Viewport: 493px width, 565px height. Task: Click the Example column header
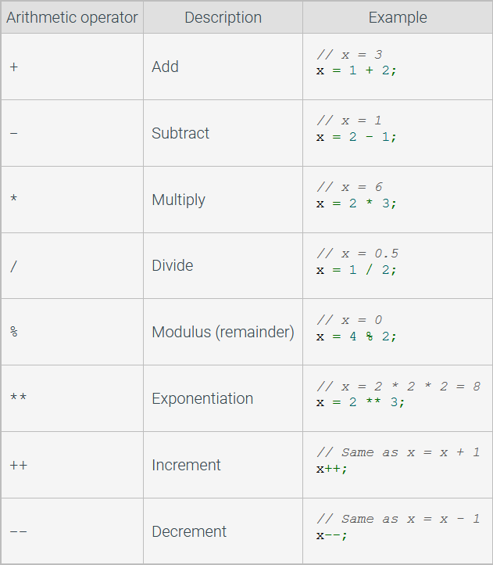398,17
